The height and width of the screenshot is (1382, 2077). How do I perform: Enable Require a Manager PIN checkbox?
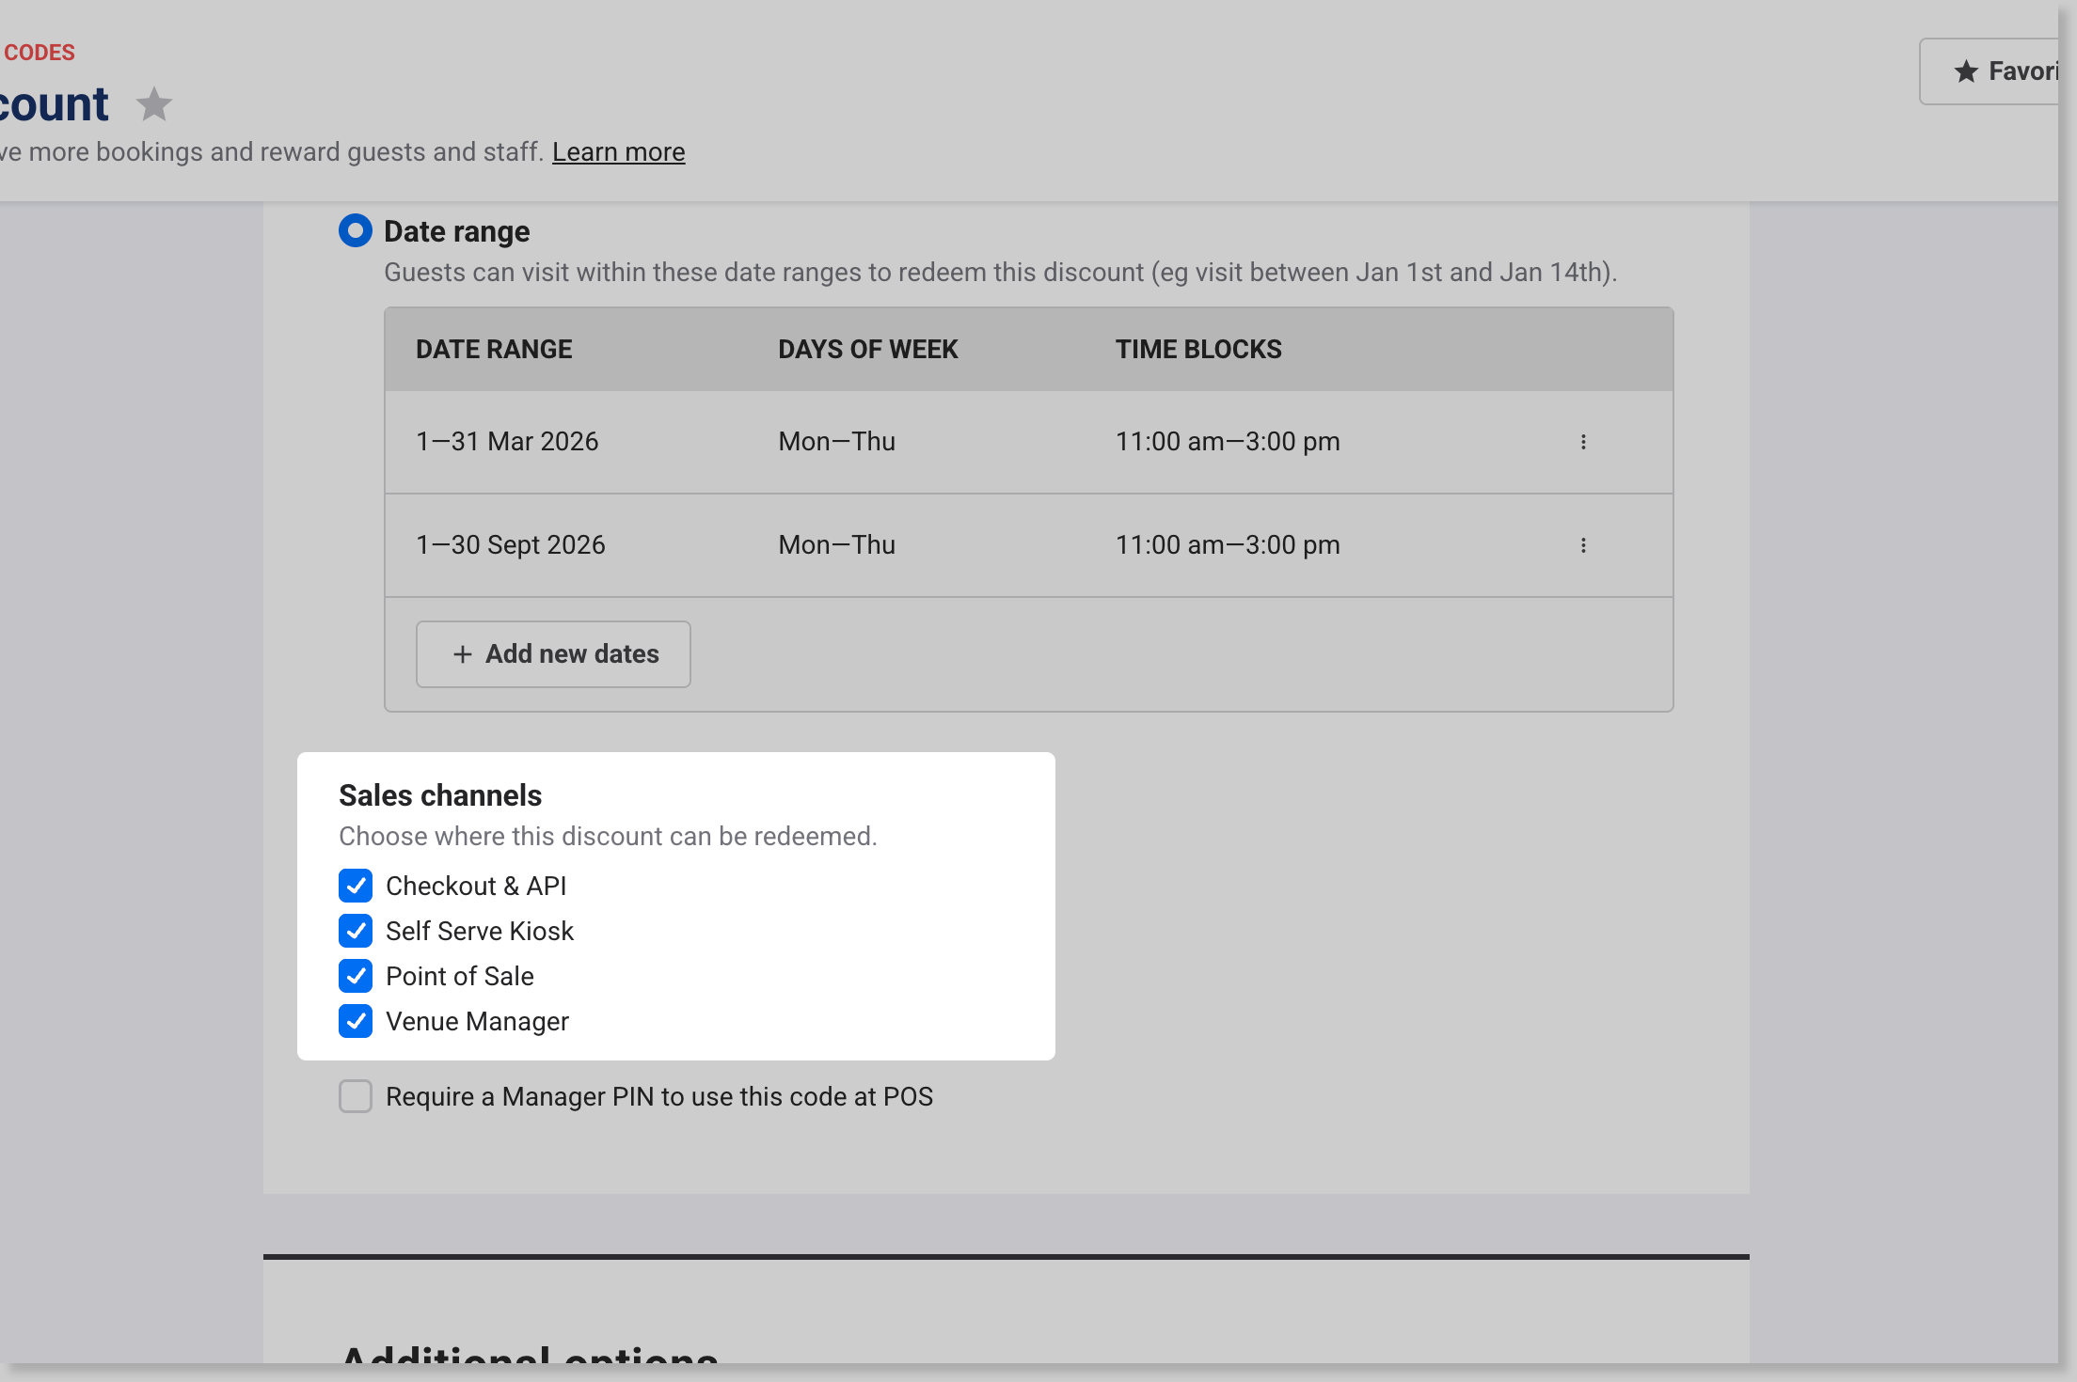click(x=356, y=1096)
